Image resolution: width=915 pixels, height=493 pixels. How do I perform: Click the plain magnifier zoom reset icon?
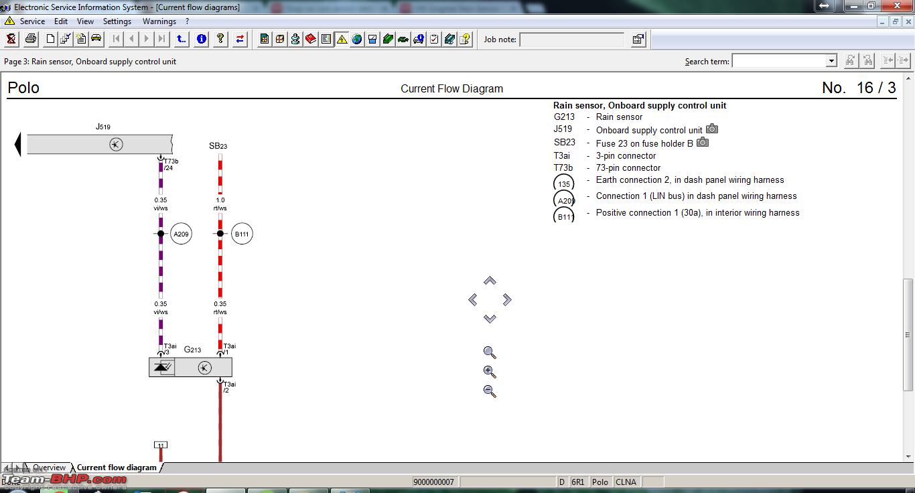point(490,352)
